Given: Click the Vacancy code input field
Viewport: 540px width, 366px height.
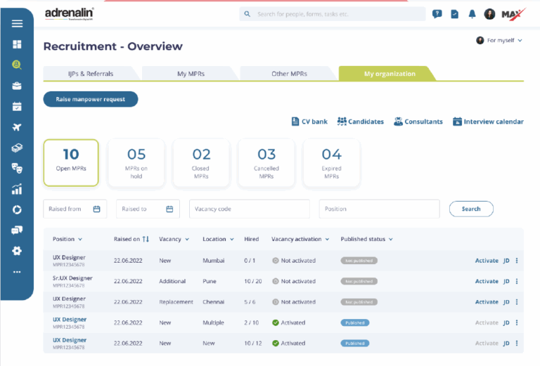Looking at the screenshot, I should 249,209.
